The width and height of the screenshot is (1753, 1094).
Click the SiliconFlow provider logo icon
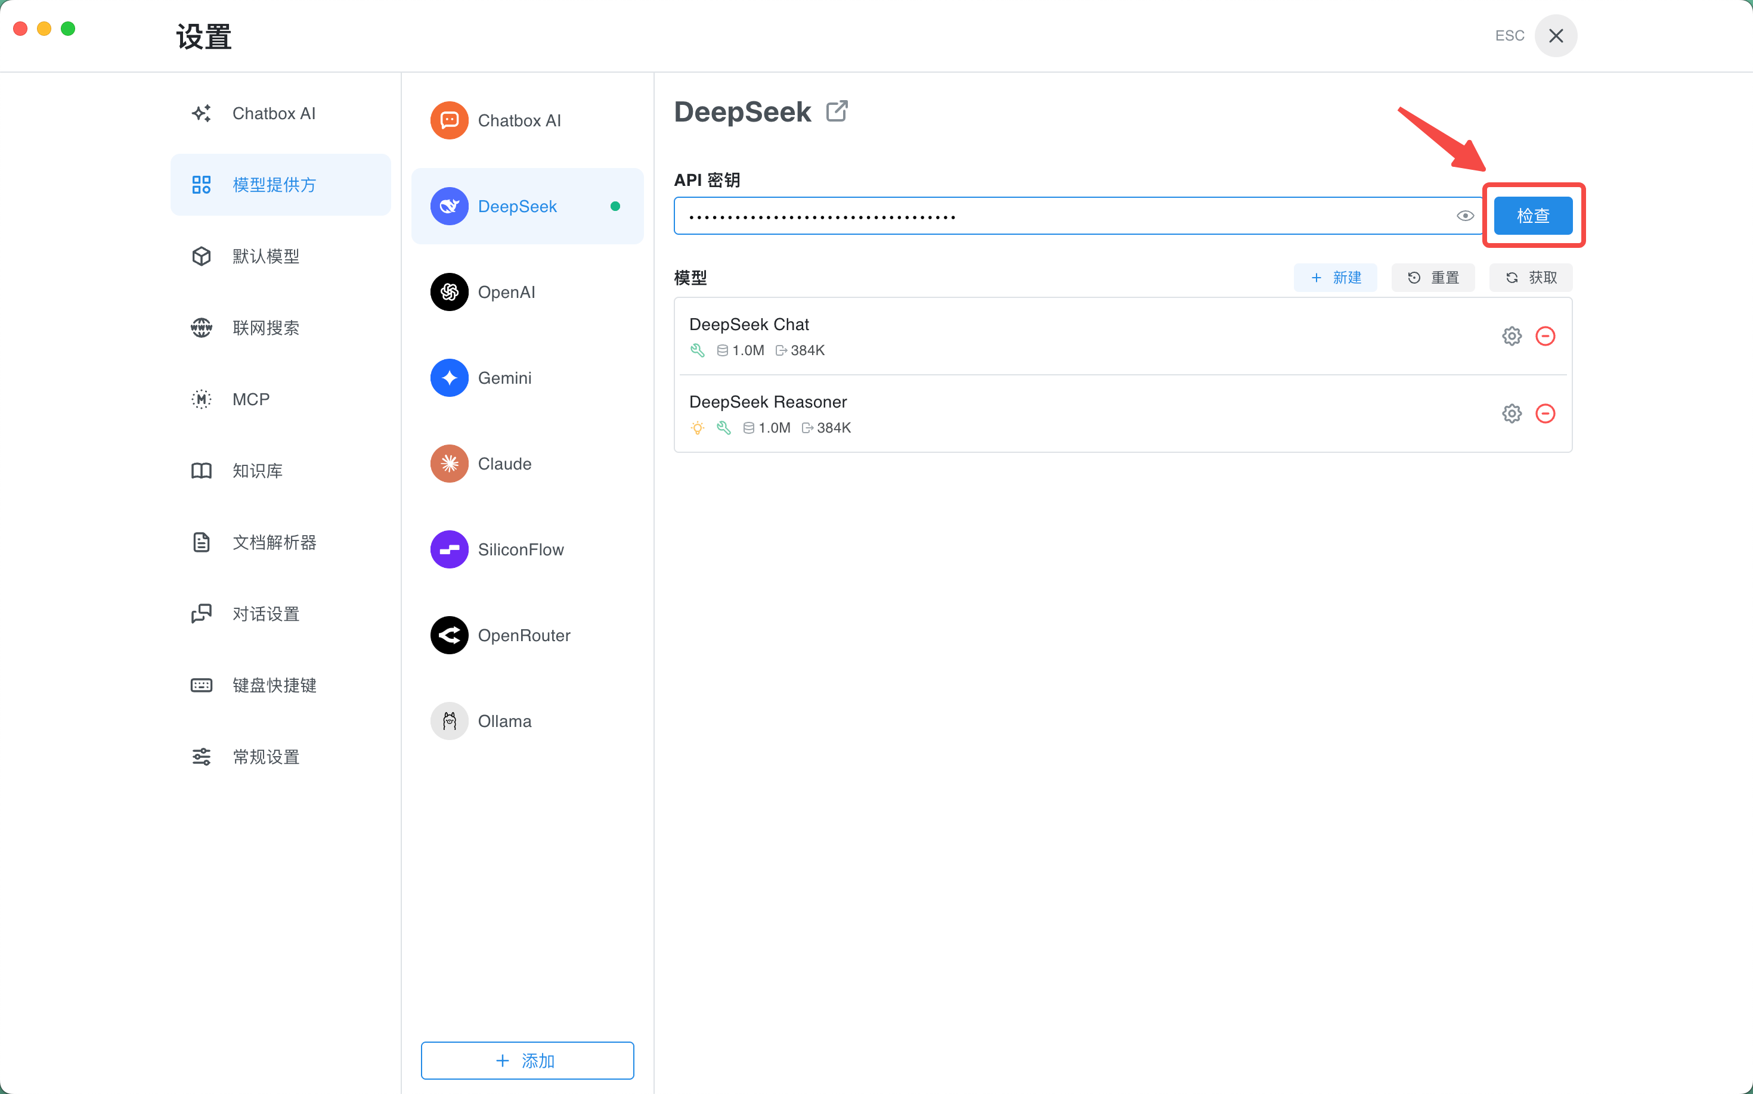click(x=449, y=549)
